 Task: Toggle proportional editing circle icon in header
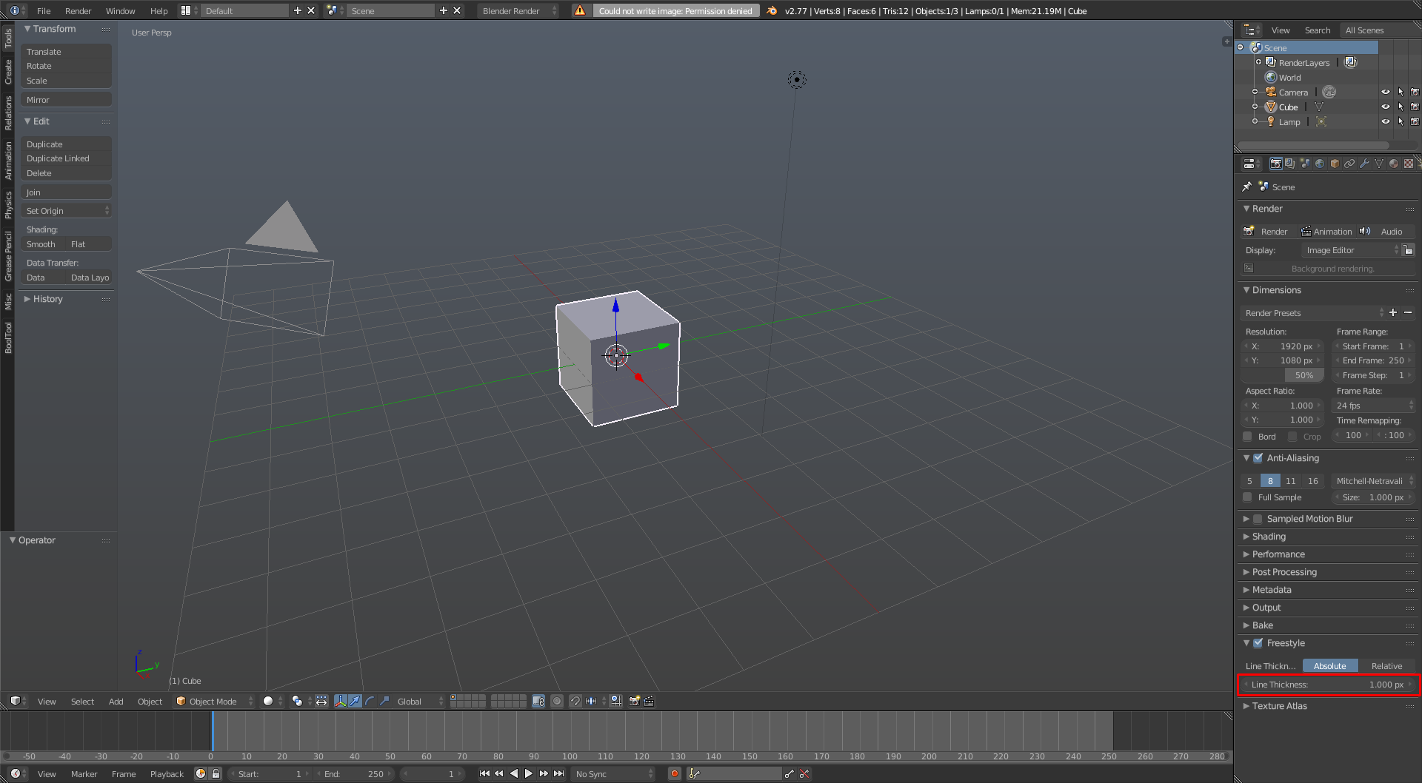[557, 701]
